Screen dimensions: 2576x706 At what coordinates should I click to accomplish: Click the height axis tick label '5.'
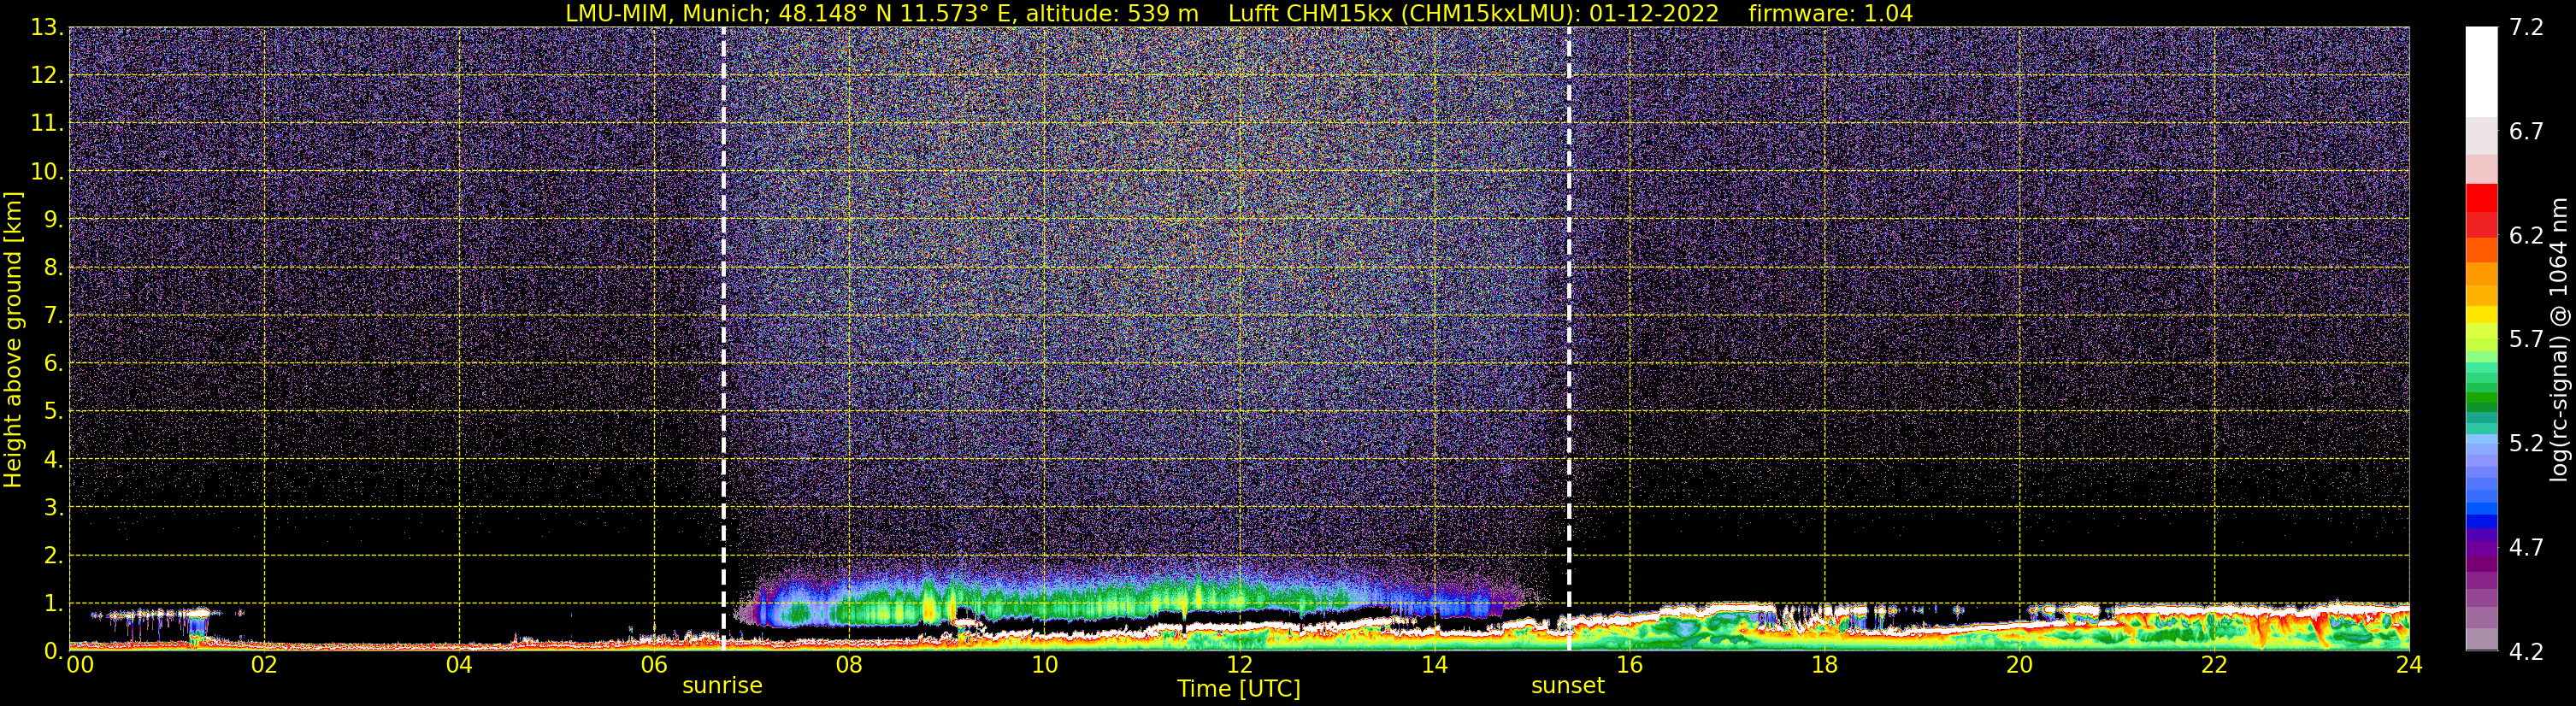click(x=54, y=412)
